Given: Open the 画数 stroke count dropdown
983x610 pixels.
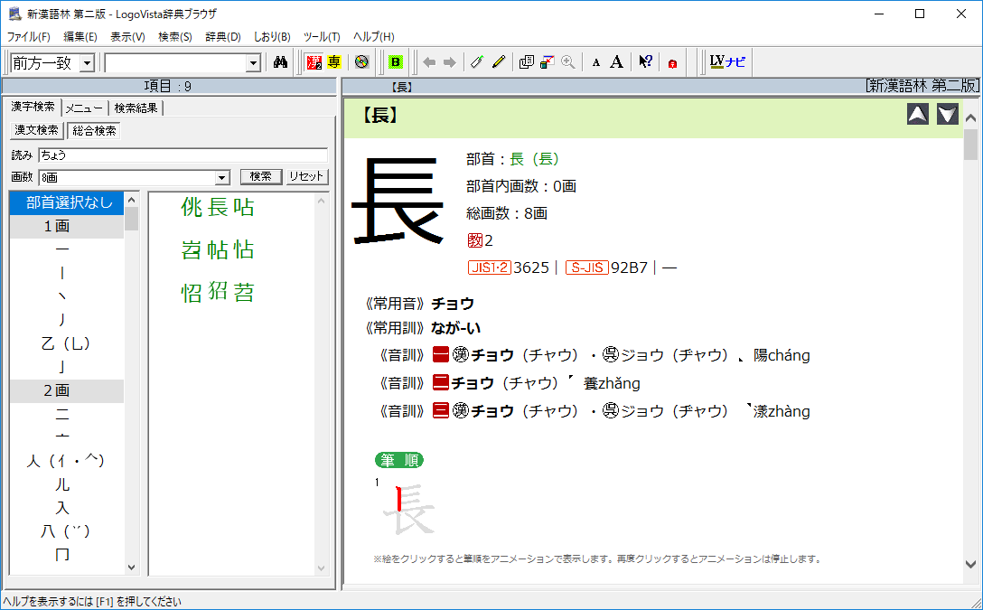Looking at the screenshot, I should pyautogui.click(x=222, y=177).
